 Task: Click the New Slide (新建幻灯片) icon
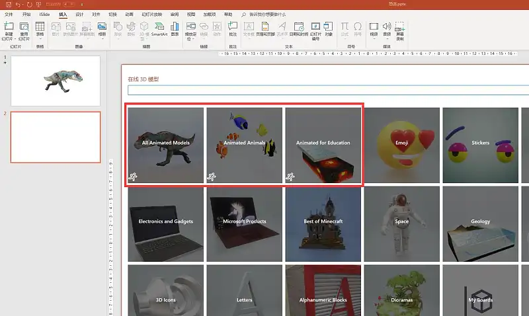click(x=9, y=27)
